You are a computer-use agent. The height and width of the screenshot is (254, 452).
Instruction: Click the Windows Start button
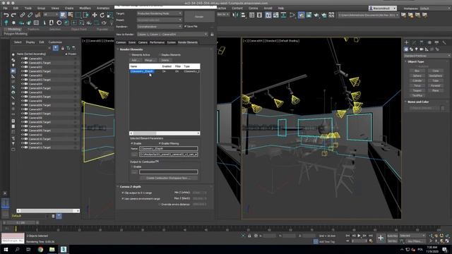pos(6,249)
